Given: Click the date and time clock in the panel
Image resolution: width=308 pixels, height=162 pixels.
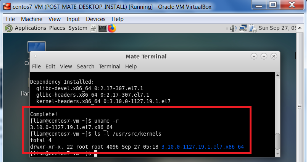Looking at the screenshot, I should pyautogui.click(x=283, y=28).
